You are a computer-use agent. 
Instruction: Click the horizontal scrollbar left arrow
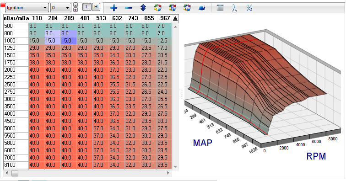click(7, 173)
